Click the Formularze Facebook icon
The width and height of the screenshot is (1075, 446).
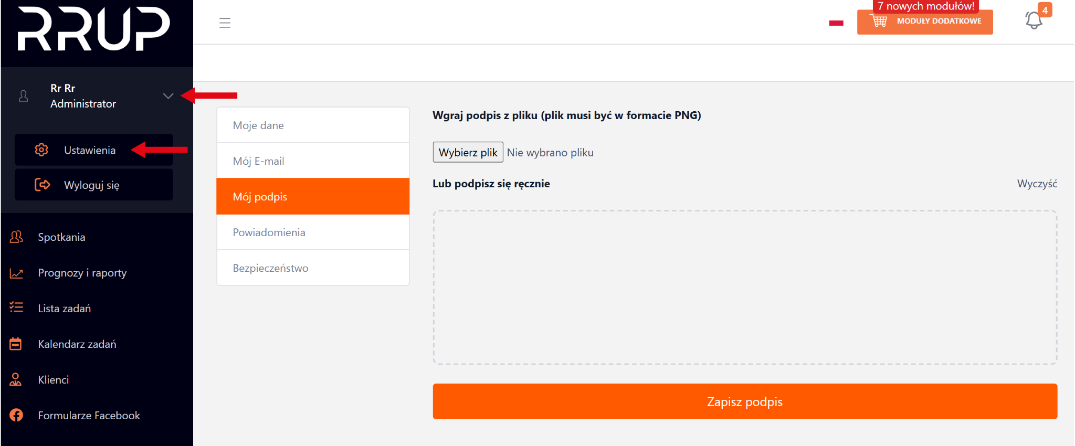16,415
